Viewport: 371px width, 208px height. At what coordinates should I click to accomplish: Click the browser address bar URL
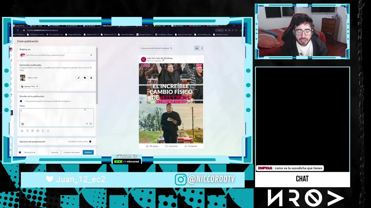(x=43, y=30)
